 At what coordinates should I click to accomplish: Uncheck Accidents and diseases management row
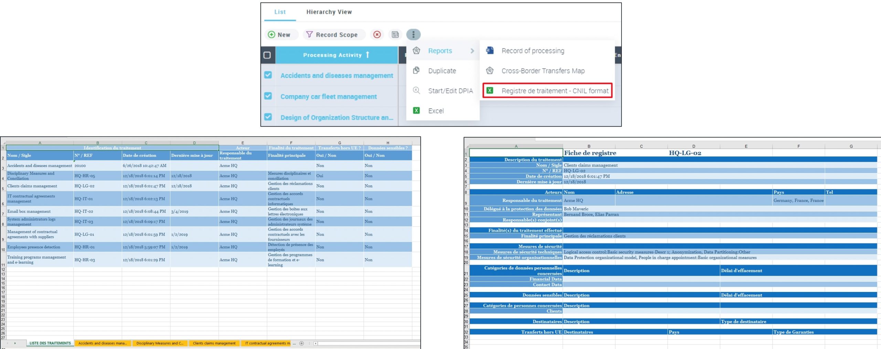click(x=268, y=75)
